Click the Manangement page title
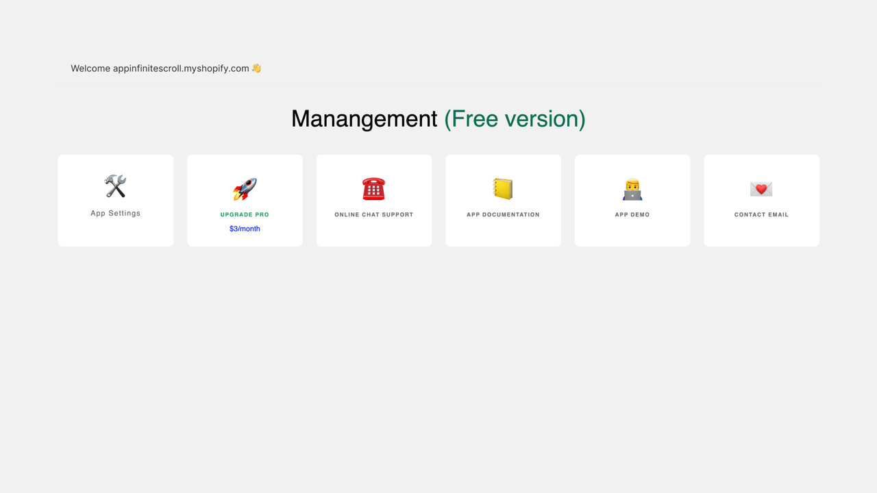 (364, 118)
